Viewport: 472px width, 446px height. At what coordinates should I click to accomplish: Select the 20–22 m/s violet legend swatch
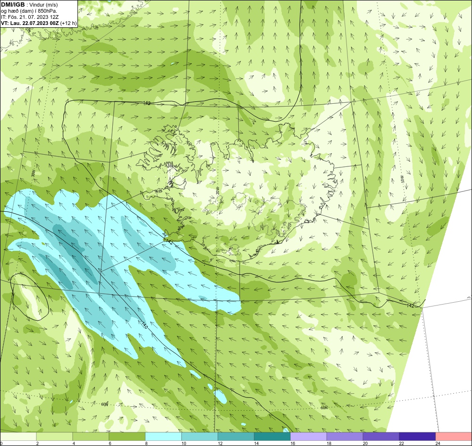381,436
